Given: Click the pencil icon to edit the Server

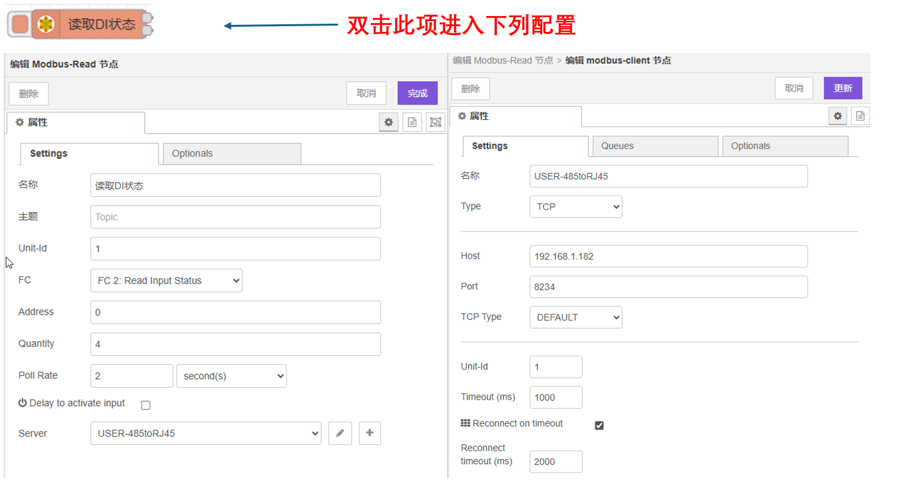Looking at the screenshot, I should (x=340, y=433).
